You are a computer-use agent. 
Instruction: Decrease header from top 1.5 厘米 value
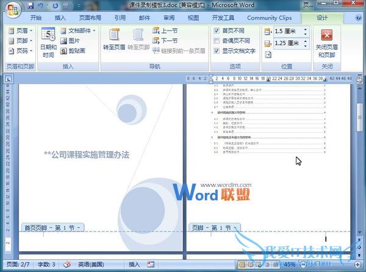pos(306,34)
